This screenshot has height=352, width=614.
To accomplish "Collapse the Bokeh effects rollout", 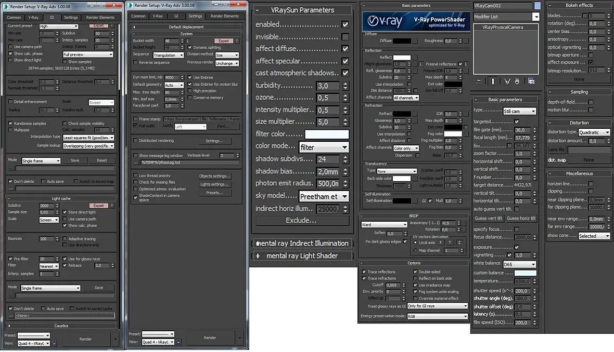I will [x=579, y=6].
